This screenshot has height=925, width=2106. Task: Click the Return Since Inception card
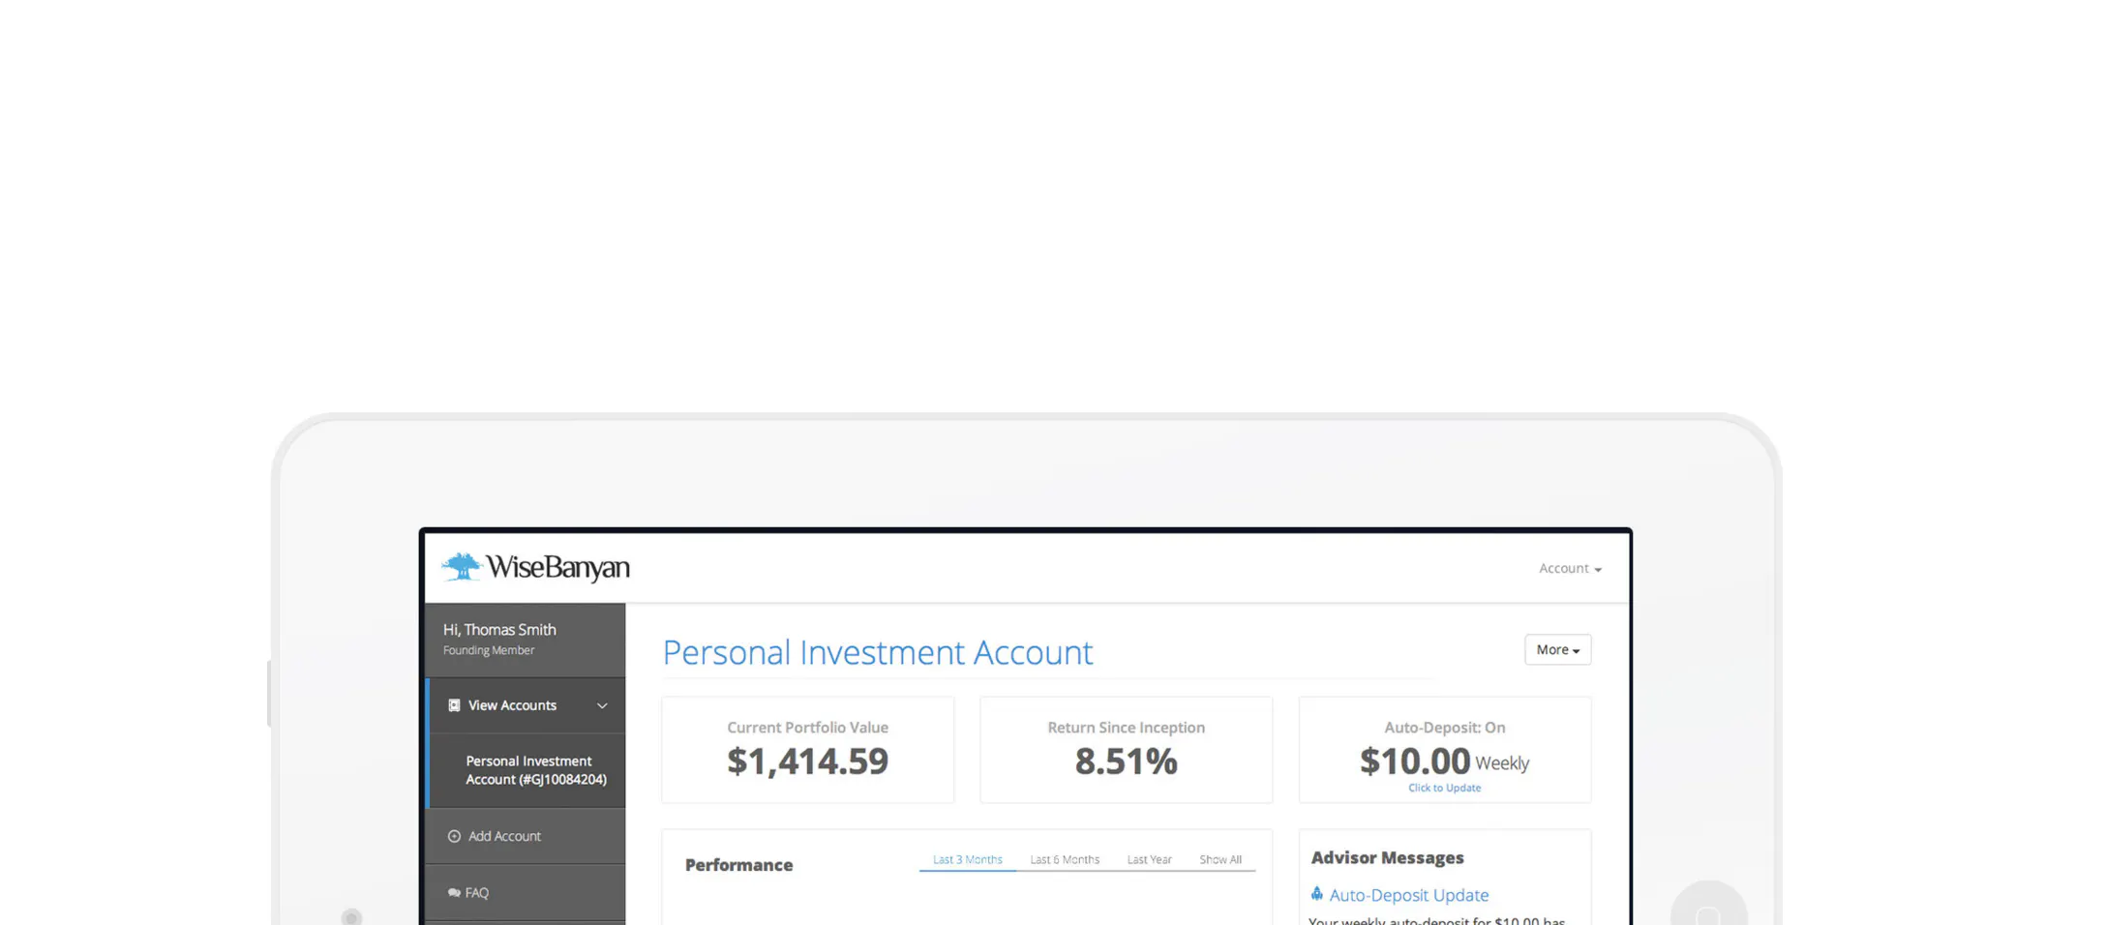click(1126, 750)
